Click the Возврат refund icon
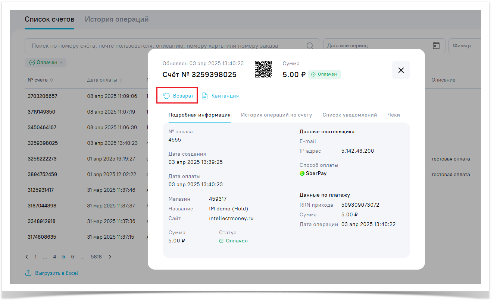Image resolution: width=494 pixels, height=302 pixels. (166, 96)
